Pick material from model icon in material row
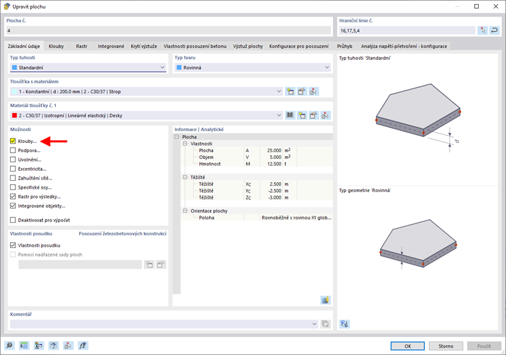 click(325, 115)
